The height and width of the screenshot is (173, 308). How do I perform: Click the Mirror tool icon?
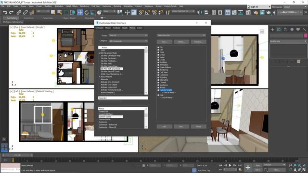click(x=200, y=12)
